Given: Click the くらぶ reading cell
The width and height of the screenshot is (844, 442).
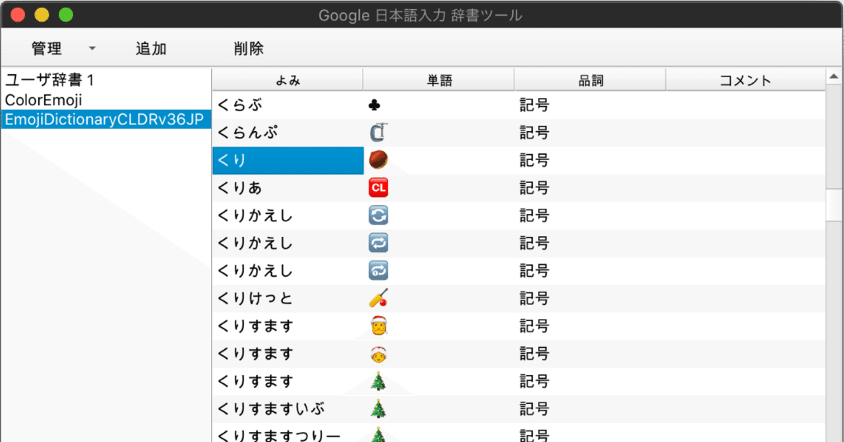Looking at the screenshot, I should 288,105.
